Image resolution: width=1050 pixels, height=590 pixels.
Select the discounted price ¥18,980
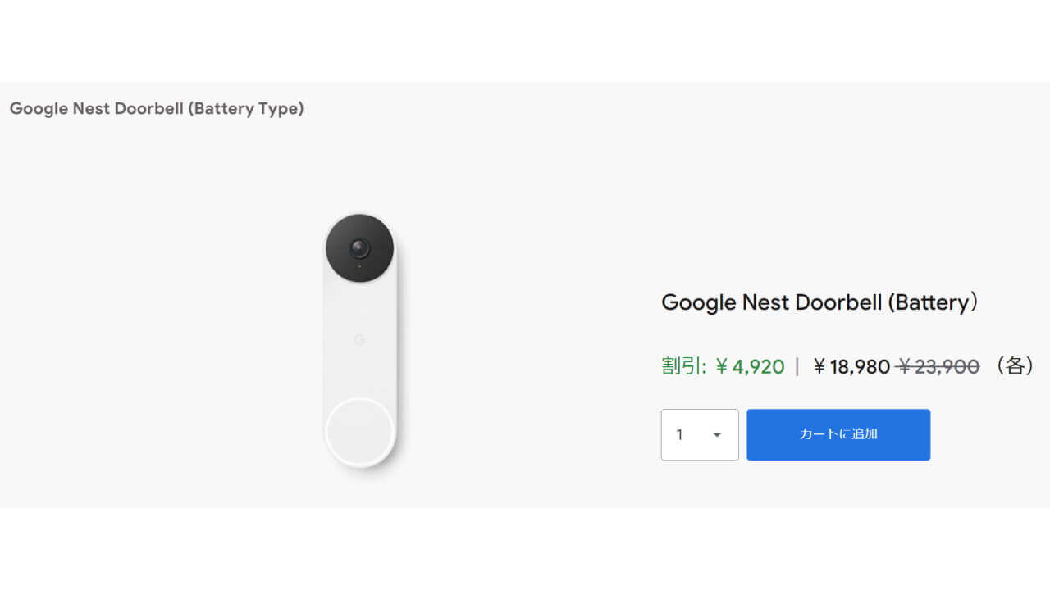tap(851, 367)
